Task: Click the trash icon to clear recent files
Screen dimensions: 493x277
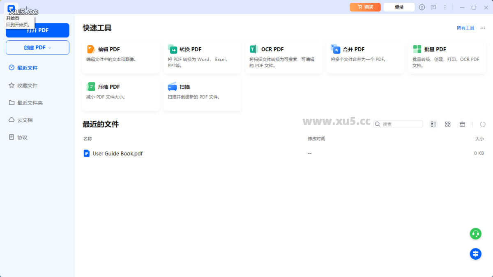Action: pos(462,124)
